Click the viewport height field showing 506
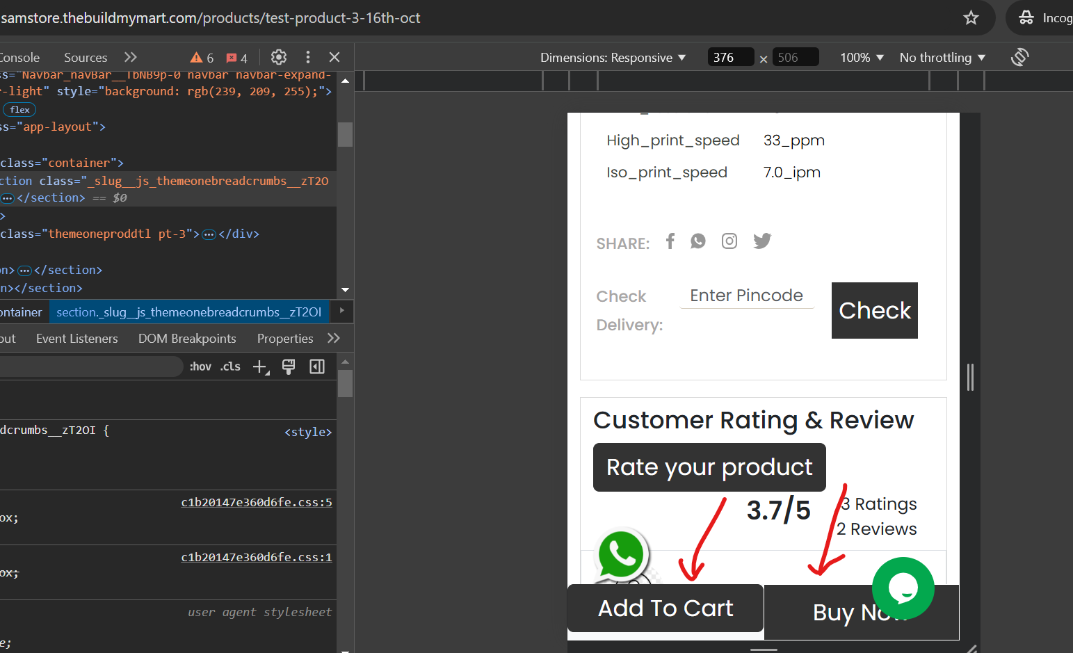Screen dimensions: 1073x653 point(796,58)
